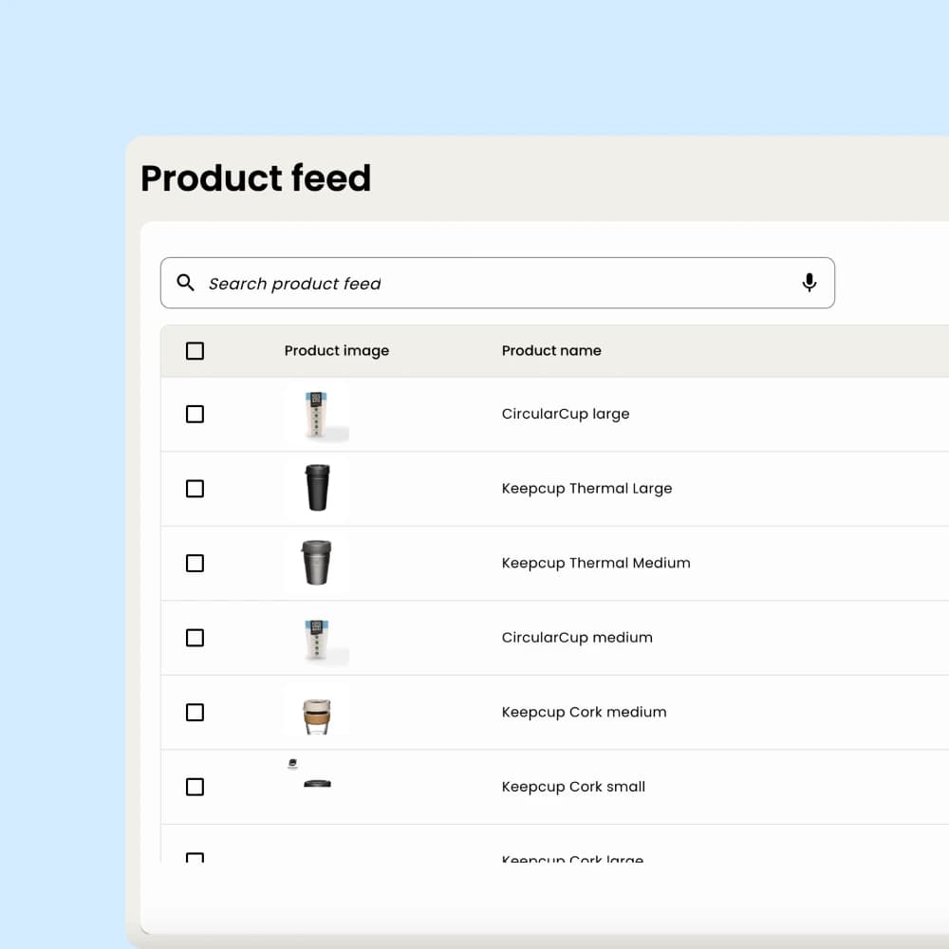Select the checkbox for CircularCup large
Viewport: 949px width, 949px height.
coord(195,414)
